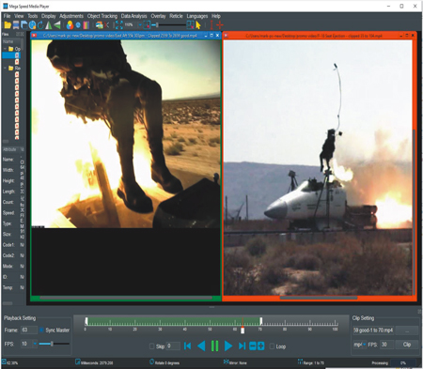Click the Frame number input field
The image size is (423, 369).
click(28, 330)
